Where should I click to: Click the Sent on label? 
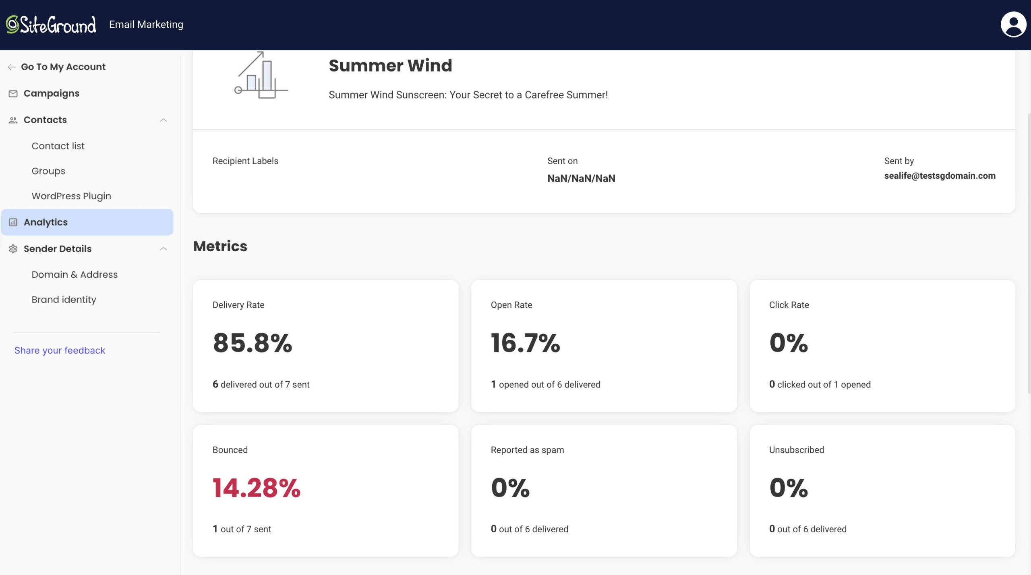(x=562, y=161)
